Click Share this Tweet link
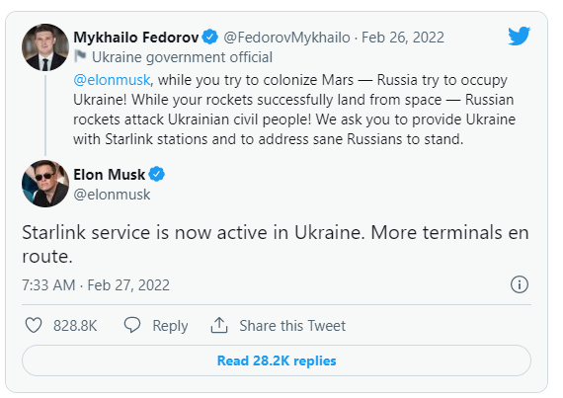The image size is (563, 398). (x=292, y=326)
